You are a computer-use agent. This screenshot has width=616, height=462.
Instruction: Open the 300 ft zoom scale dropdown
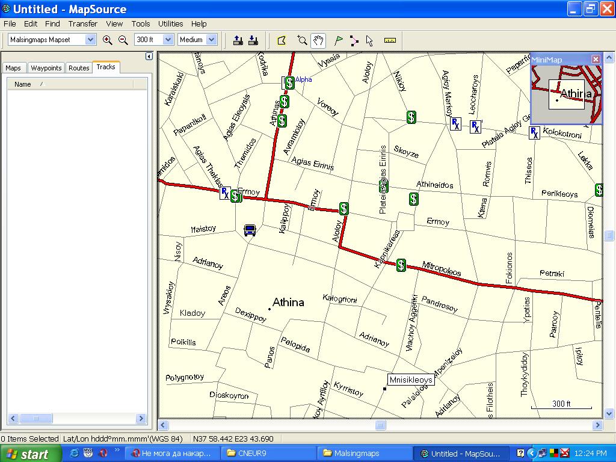(x=168, y=40)
